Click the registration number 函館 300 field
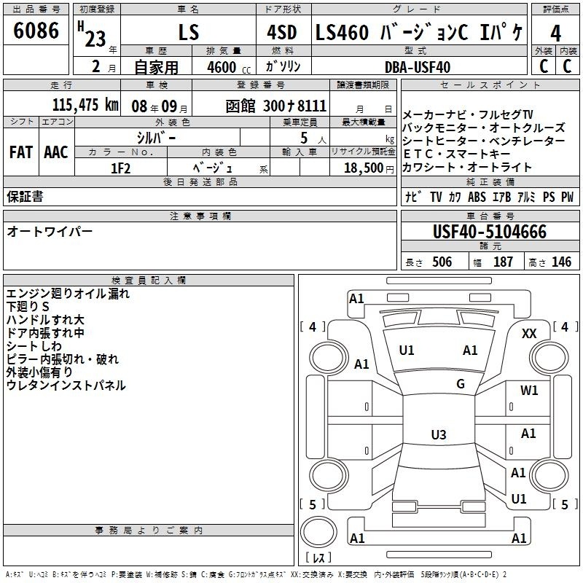Viewport: 583px width, 583px height. (276, 106)
